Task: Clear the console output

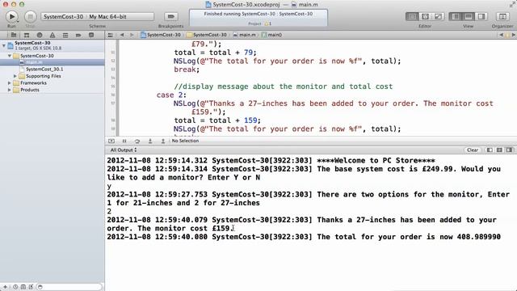Action: pyautogui.click(x=472, y=150)
